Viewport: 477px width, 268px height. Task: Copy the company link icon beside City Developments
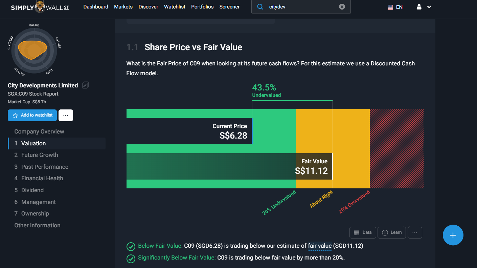[x=85, y=85]
